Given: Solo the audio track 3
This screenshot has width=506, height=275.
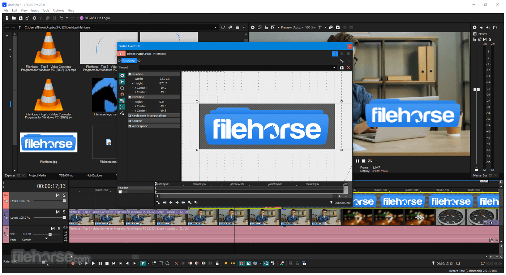Looking at the screenshot, I should click(59, 228).
